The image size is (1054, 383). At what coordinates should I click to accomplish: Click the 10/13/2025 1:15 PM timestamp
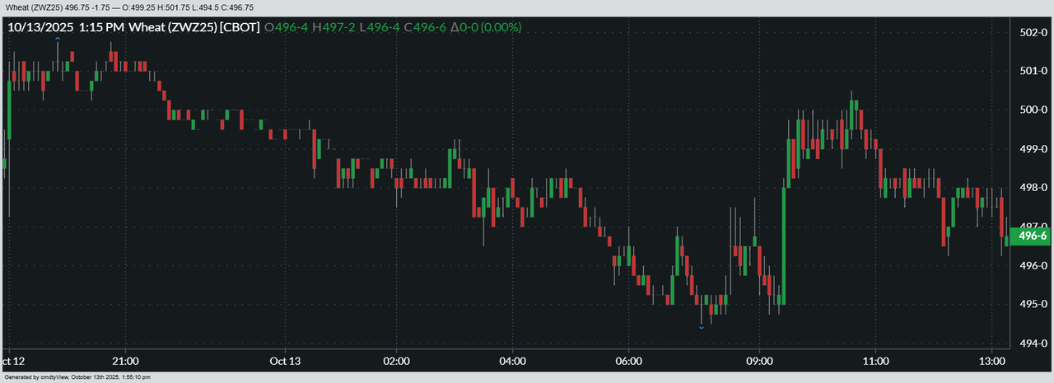(x=66, y=27)
